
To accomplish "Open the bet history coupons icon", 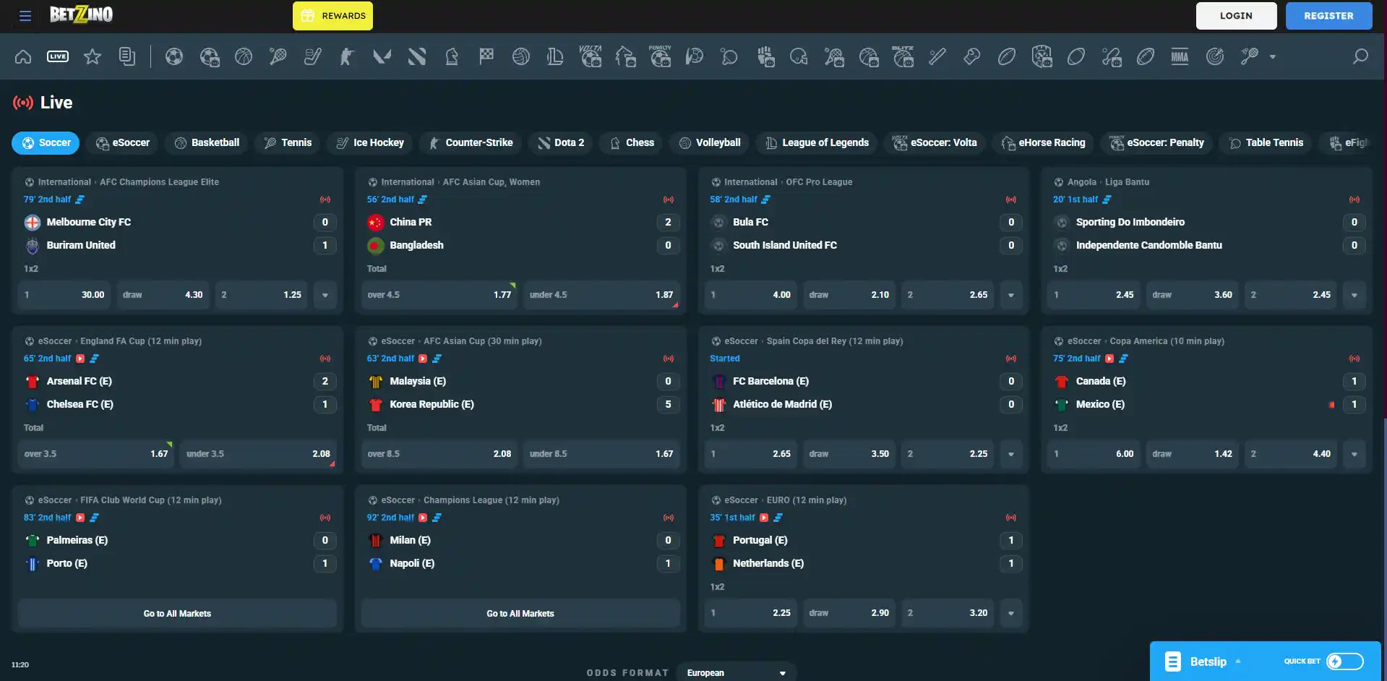I will 127,56.
